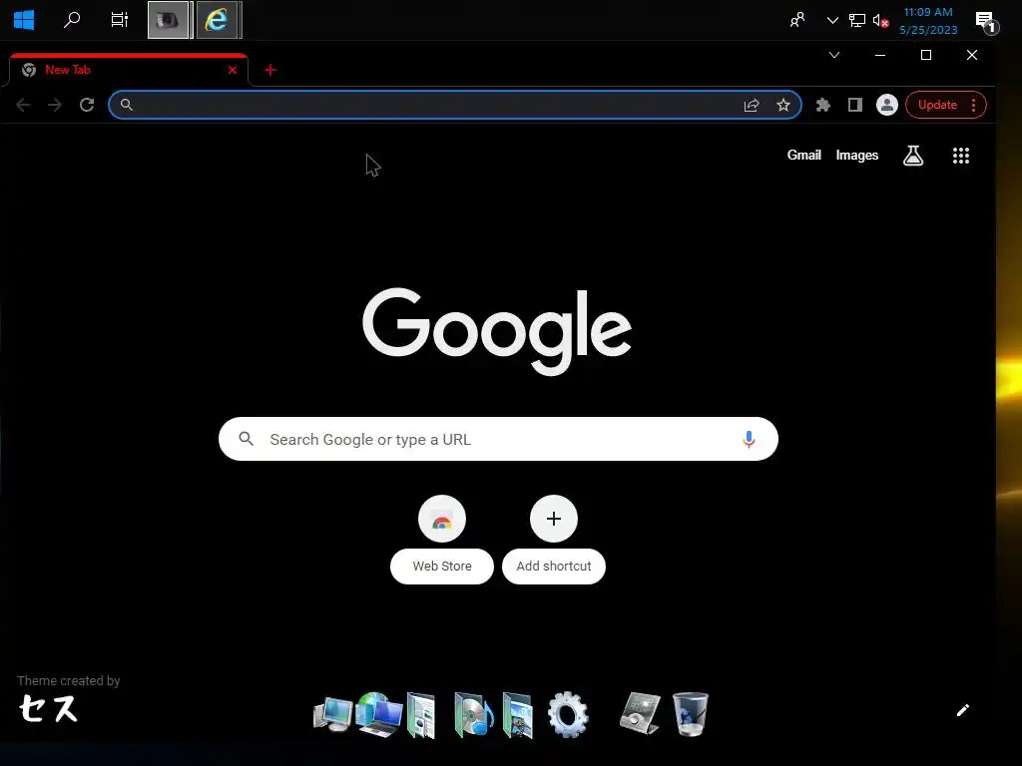Screen dimensions: 1022x766
Task: Open the Computer icon in the dock
Action: tap(331, 715)
